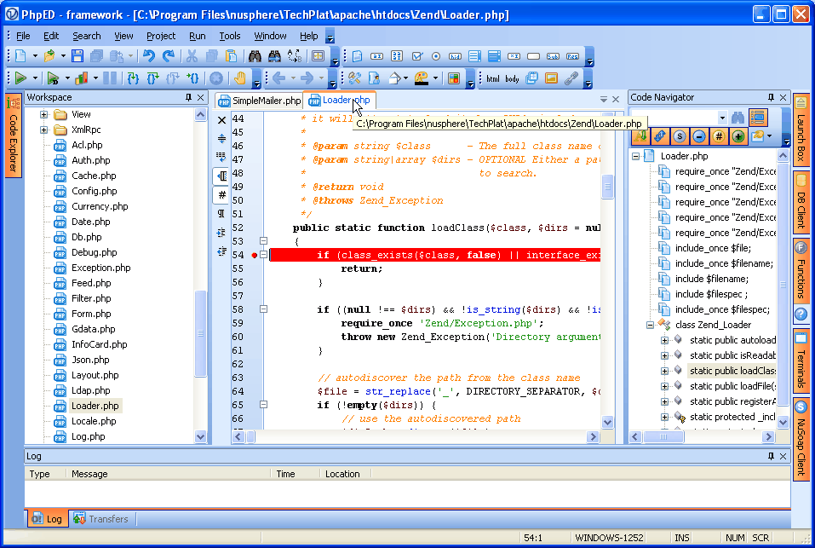Open settings via hammer and wrench icon

pyautogui.click(x=355, y=78)
